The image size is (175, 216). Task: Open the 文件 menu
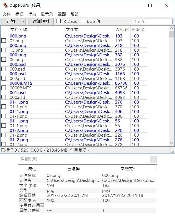pyautogui.click(x=7, y=14)
